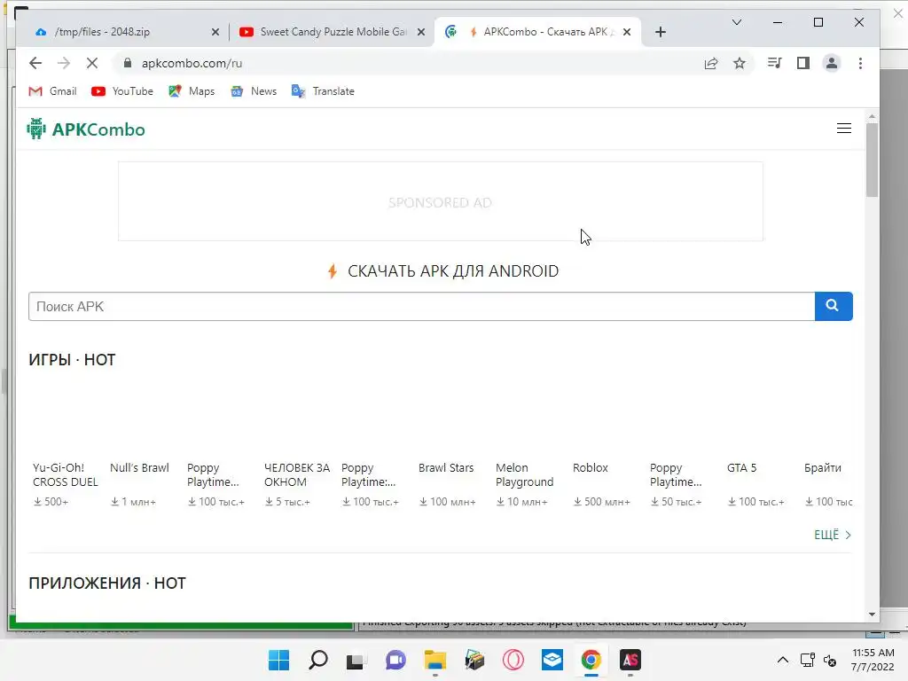Share this page via share icon
The height and width of the screenshot is (681, 908).
coord(711,63)
